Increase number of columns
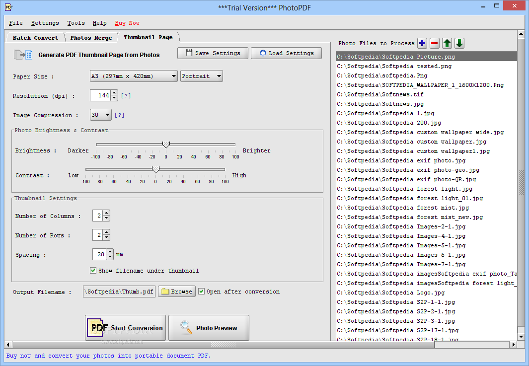The width and height of the screenshot is (529, 366). click(106, 213)
